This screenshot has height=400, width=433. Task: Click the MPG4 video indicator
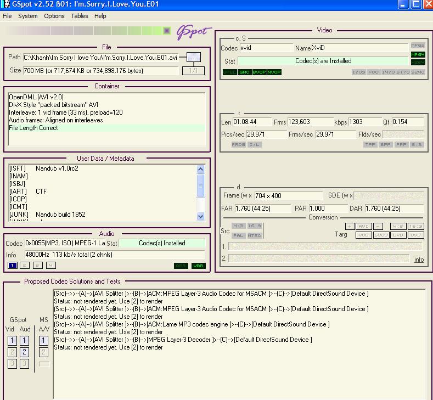tap(418, 54)
